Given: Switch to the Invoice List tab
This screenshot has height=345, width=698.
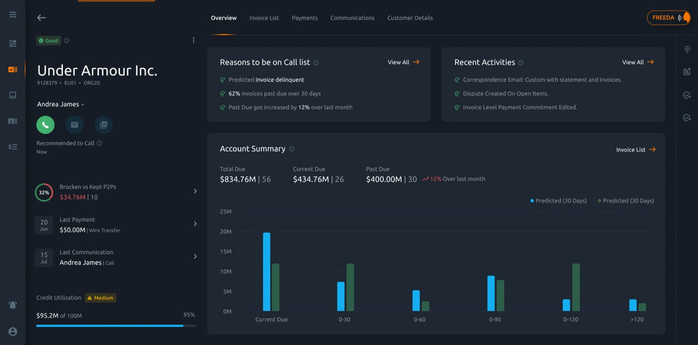Looking at the screenshot, I should click(x=264, y=18).
